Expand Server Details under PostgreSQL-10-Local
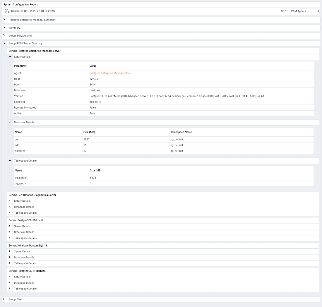This screenshot has width=322, height=307. (9, 226)
